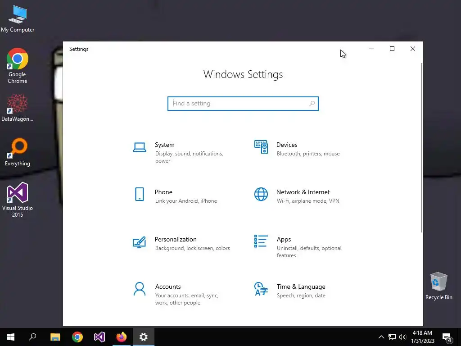
Task: Open Time & Language title
Action: pos(301,287)
